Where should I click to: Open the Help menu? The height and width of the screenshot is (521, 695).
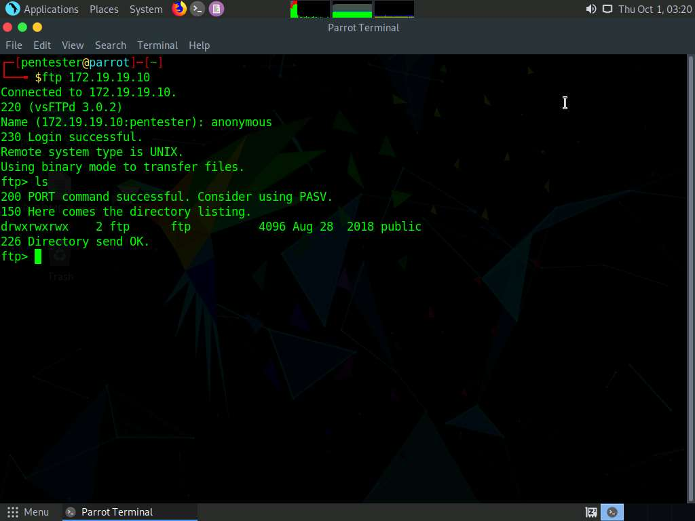coord(199,45)
